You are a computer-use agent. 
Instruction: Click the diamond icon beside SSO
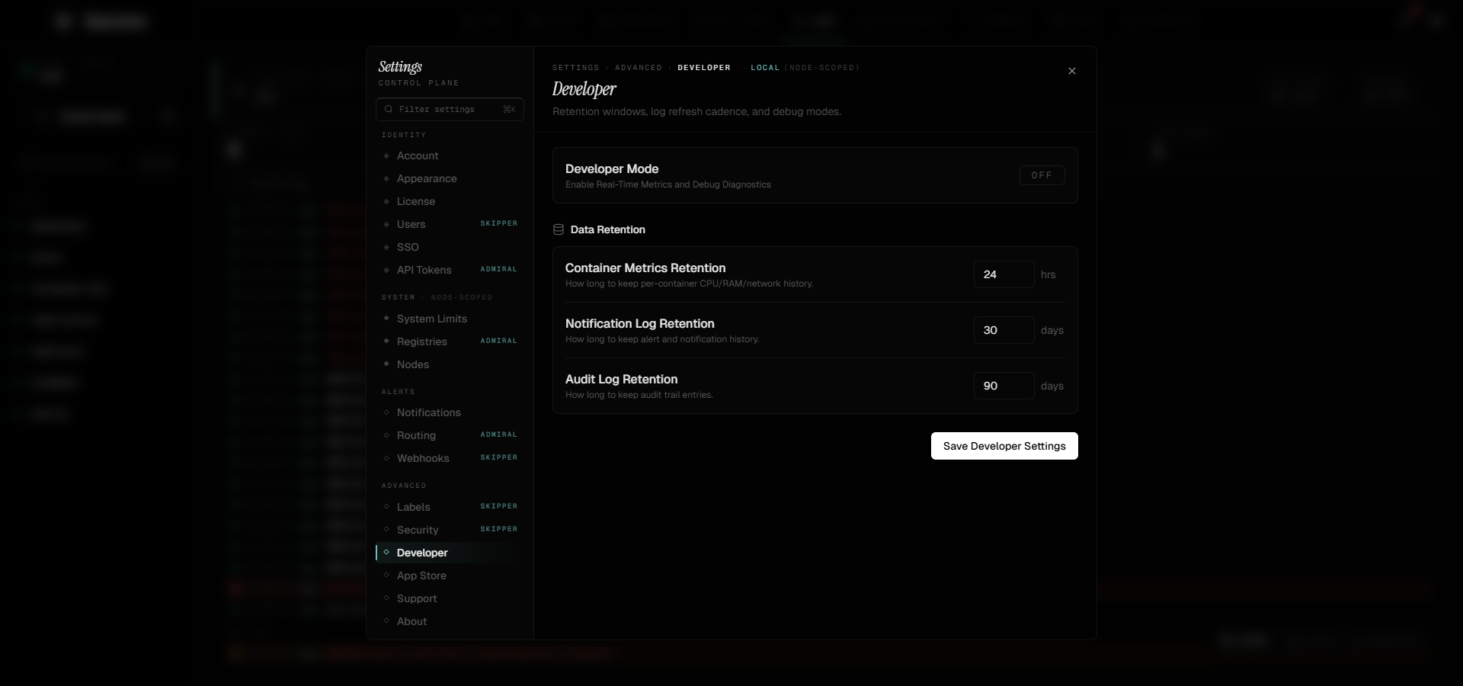coord(386,247)
